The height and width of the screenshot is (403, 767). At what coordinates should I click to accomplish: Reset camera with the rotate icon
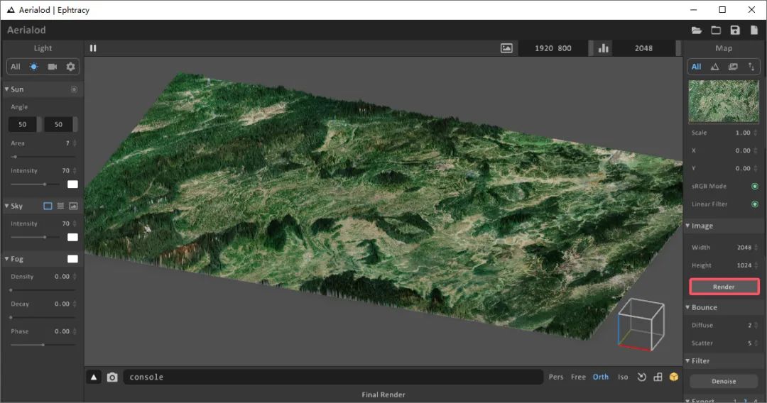[x=641, y=377]
